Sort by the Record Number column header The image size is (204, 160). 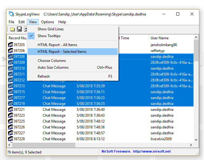17,38
